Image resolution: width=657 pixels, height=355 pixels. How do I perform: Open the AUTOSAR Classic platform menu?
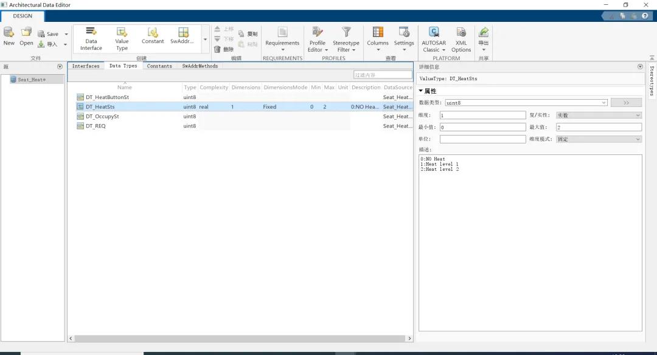tap(434, 33)
